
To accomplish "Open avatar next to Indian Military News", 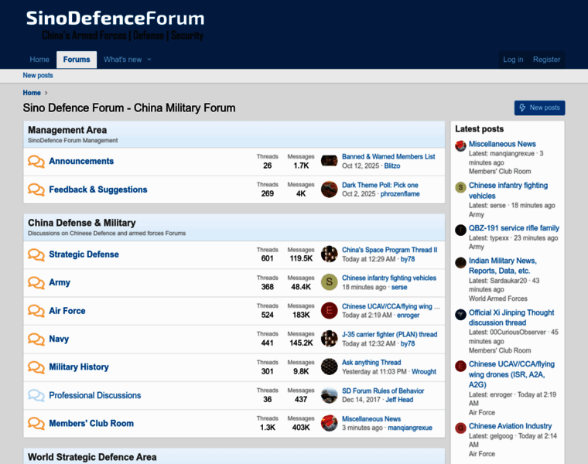I will pos(460,263).
